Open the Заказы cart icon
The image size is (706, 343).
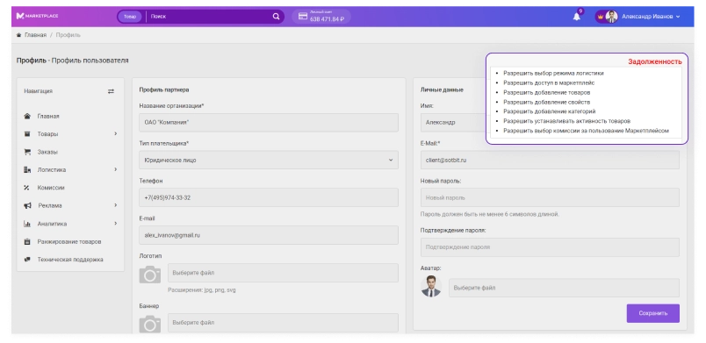point(27,152)
